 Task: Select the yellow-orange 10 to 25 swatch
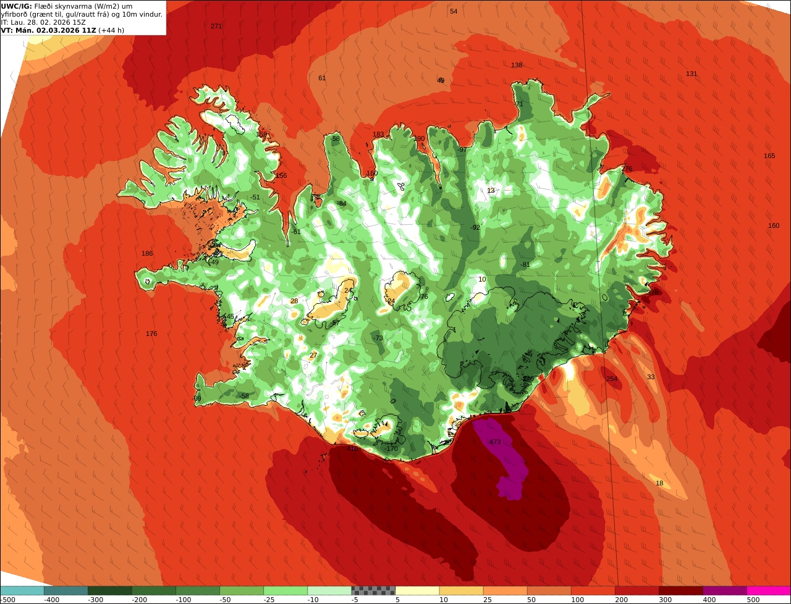point(461,590)
